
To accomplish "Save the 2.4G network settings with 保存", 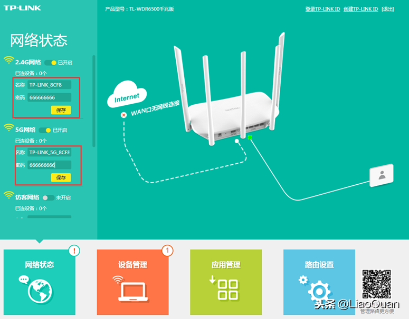I will pyautogui.click(x=61, y=110).
